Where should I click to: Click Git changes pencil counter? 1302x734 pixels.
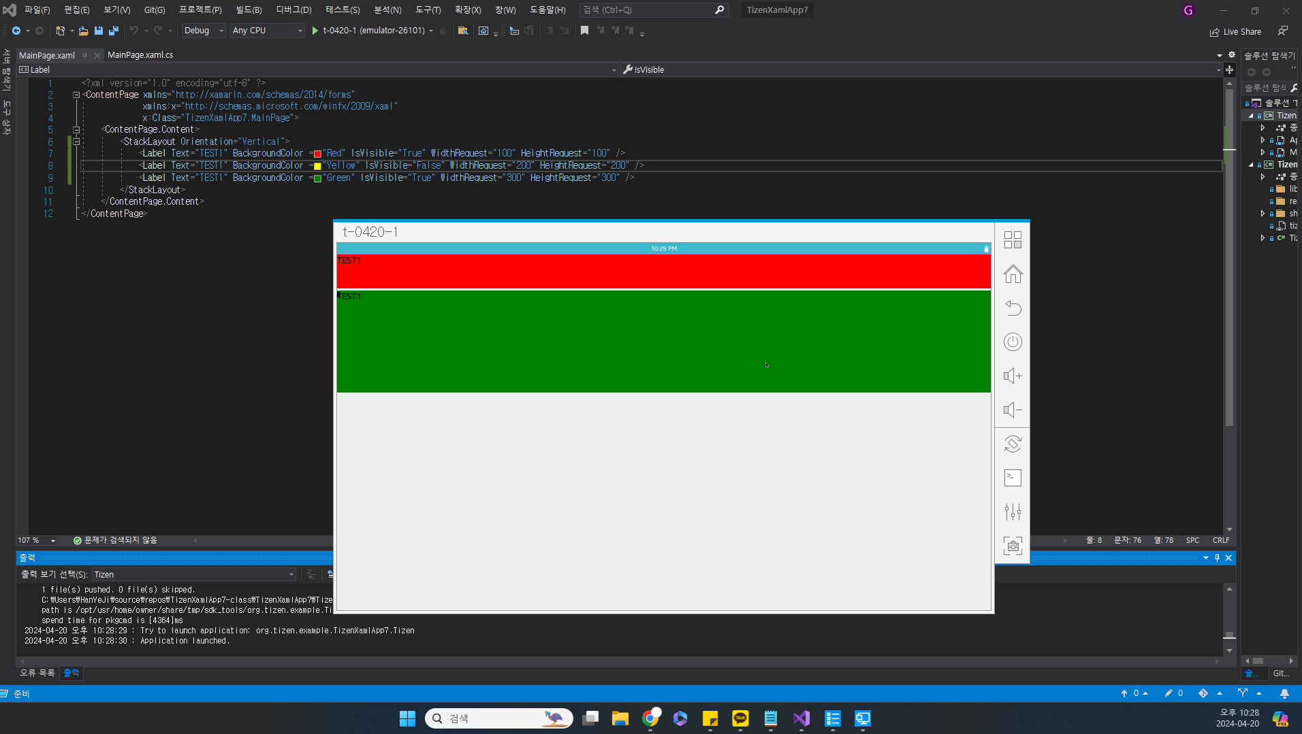coord(1173,693)
